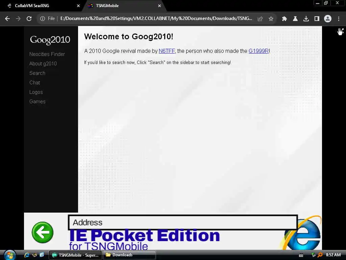Viewport: 346px width, 260px height.
Task: Click the Internet Explorer logo in the bottom bar
Action: (302, 234)
